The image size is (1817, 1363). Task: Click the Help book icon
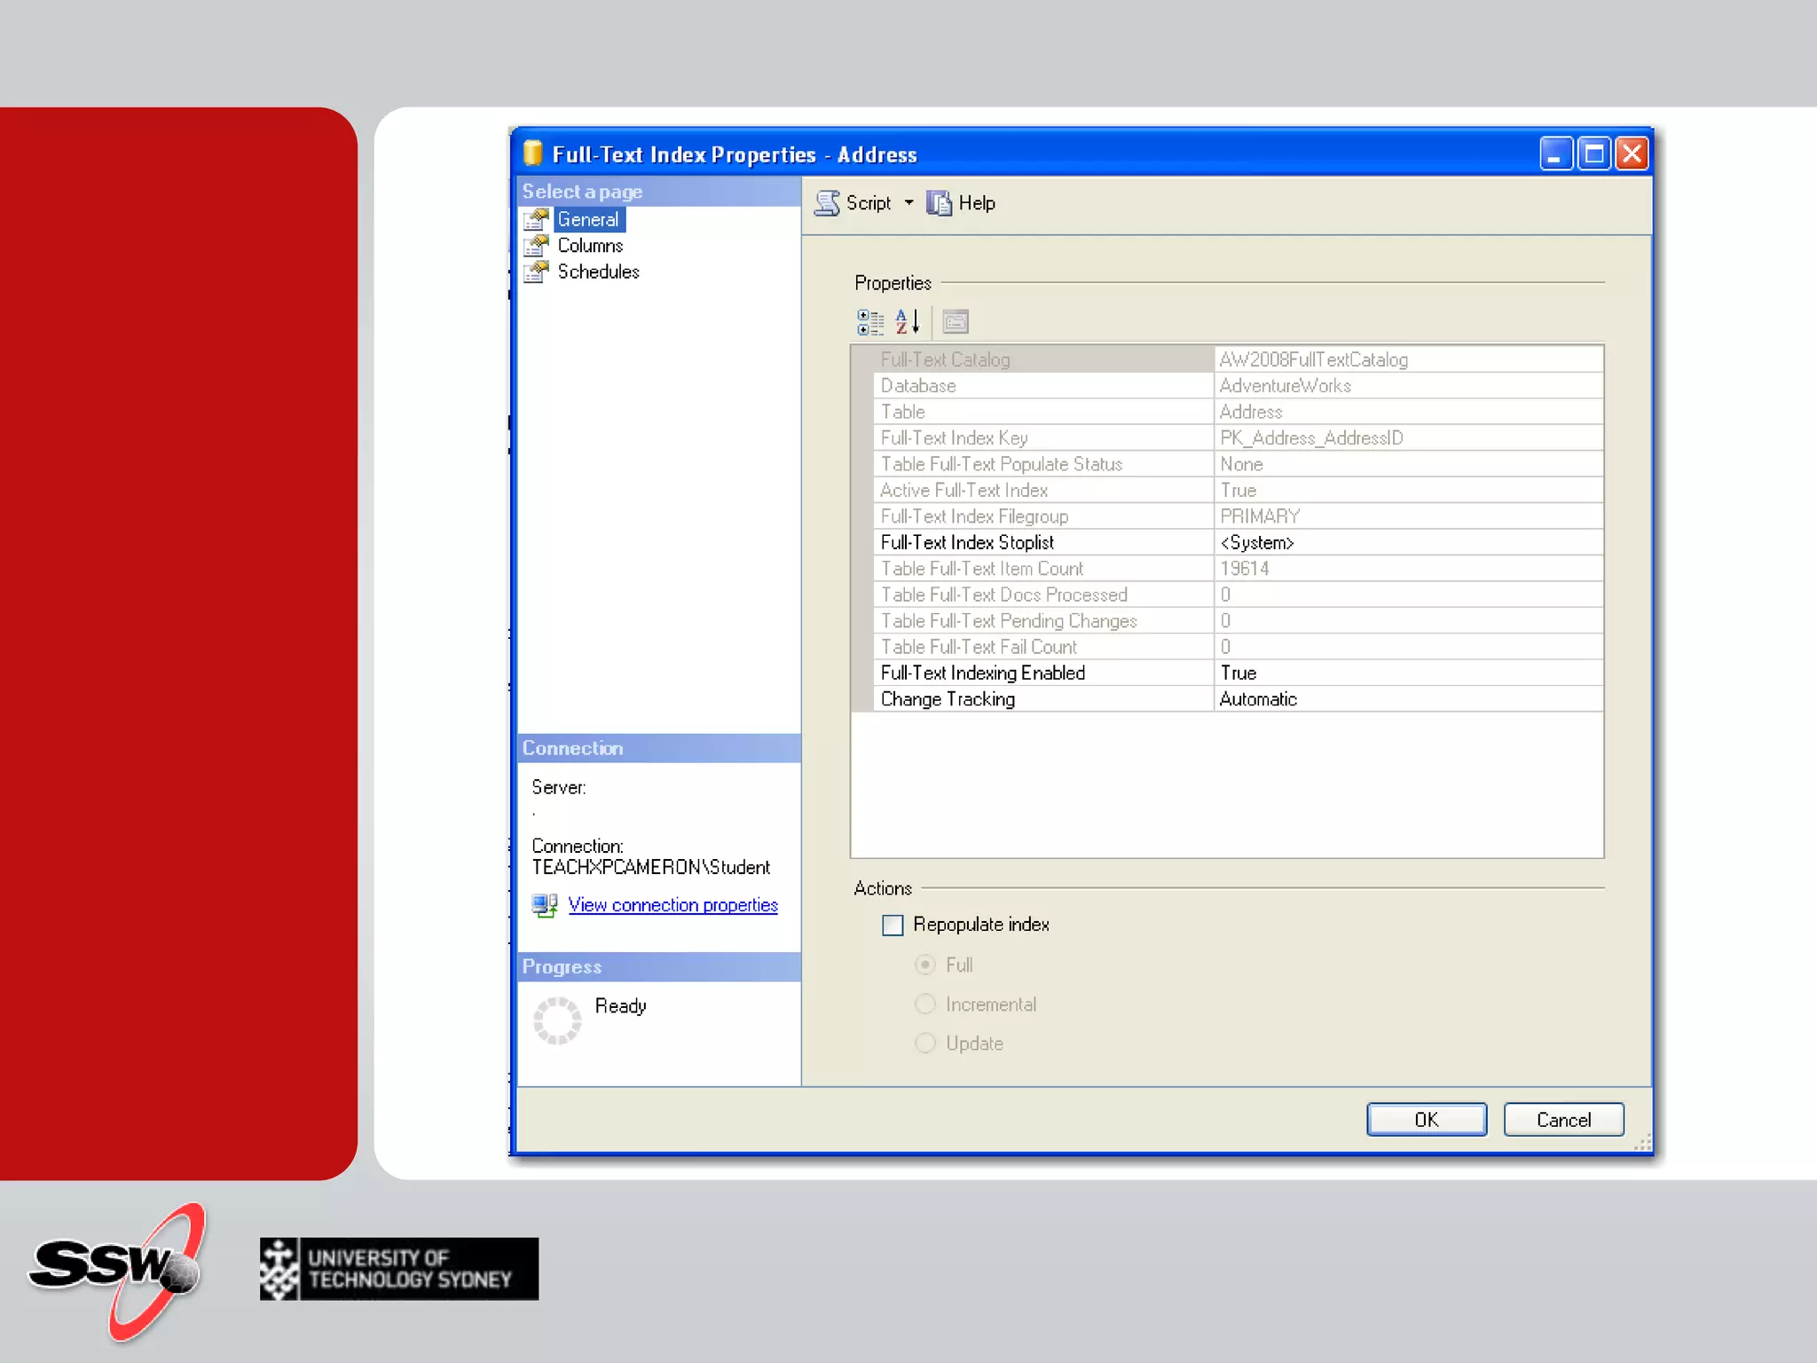point(939,203)
